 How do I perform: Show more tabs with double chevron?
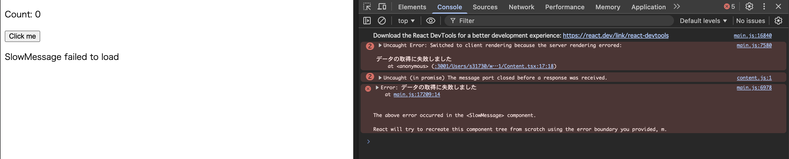point(677,7)
